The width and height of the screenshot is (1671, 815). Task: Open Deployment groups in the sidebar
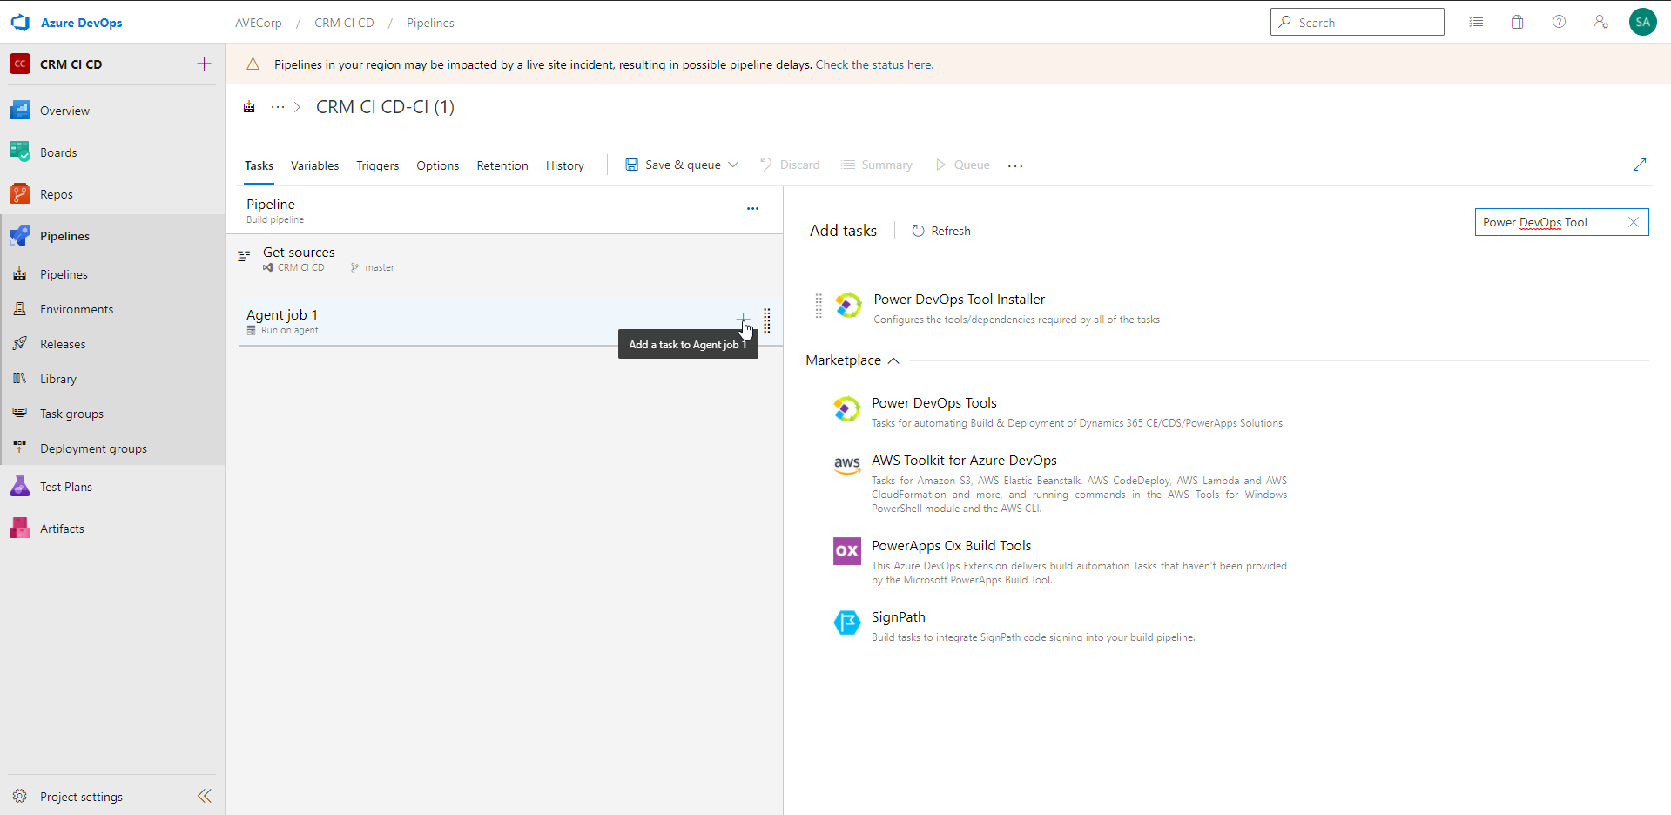coord(93,448)
